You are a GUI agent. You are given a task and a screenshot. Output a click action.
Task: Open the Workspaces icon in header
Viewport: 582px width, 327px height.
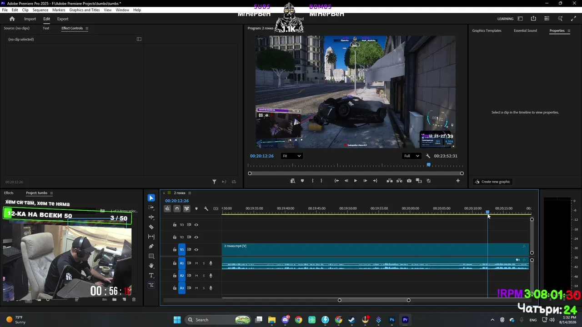pos(520,19)
